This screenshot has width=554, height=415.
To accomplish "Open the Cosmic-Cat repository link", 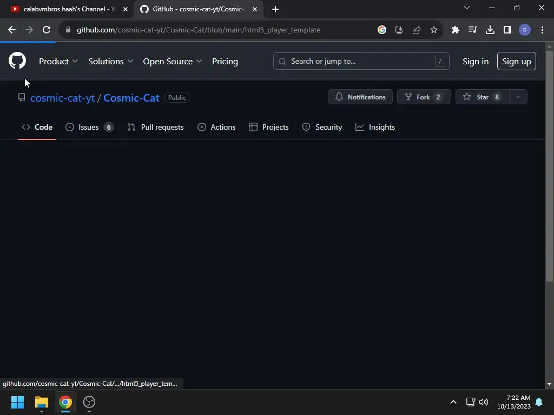I will click(x=131, y=98).
